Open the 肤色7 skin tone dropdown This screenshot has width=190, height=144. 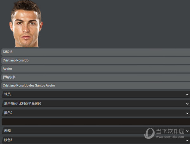96,140
